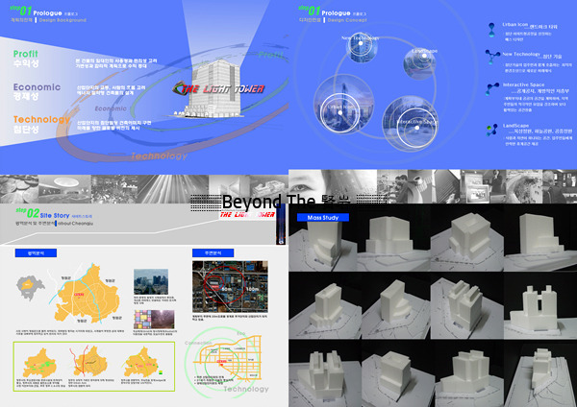
Task: Click the molecule icon beside New Technology heading
Action: (x=492, y=57)
